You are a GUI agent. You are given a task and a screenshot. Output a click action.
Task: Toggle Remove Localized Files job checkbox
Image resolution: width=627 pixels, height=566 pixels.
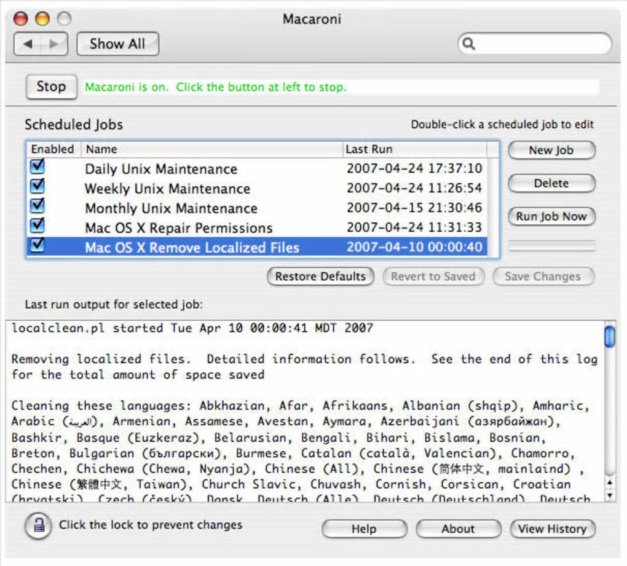tap(37, 245)
